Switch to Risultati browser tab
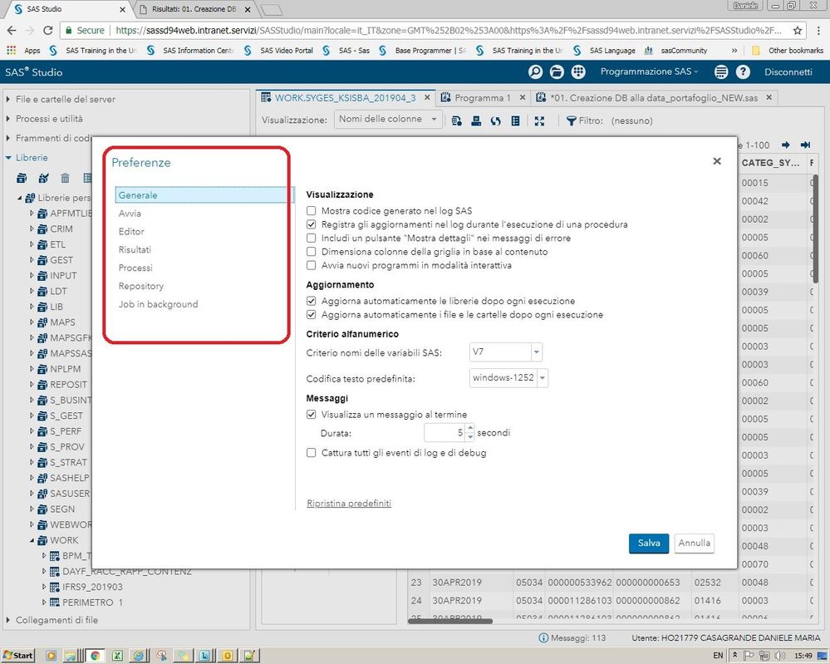 click(x=194, y=9)
